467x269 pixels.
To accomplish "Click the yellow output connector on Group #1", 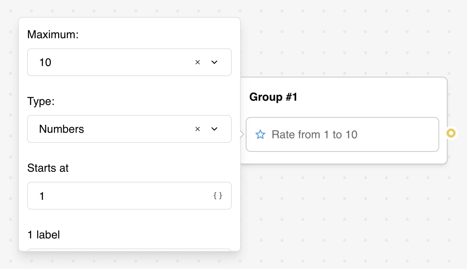I will (x=451, y=133).
